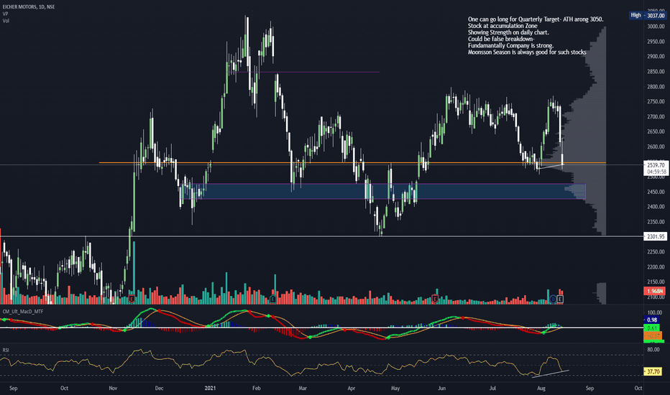
Task: Click the 'Showing Strength on daily chart' text
Action: (508, 32)
